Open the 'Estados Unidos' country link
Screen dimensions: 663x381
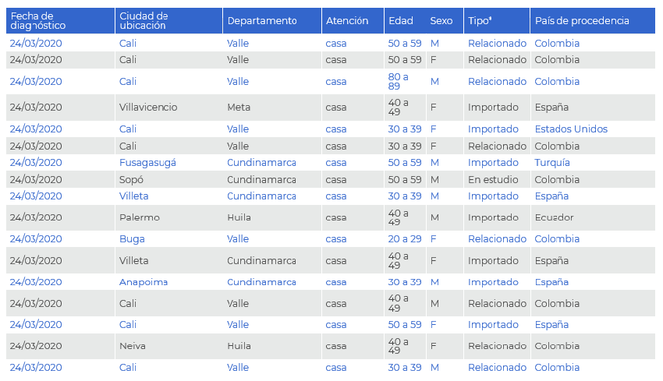[571, 129]
